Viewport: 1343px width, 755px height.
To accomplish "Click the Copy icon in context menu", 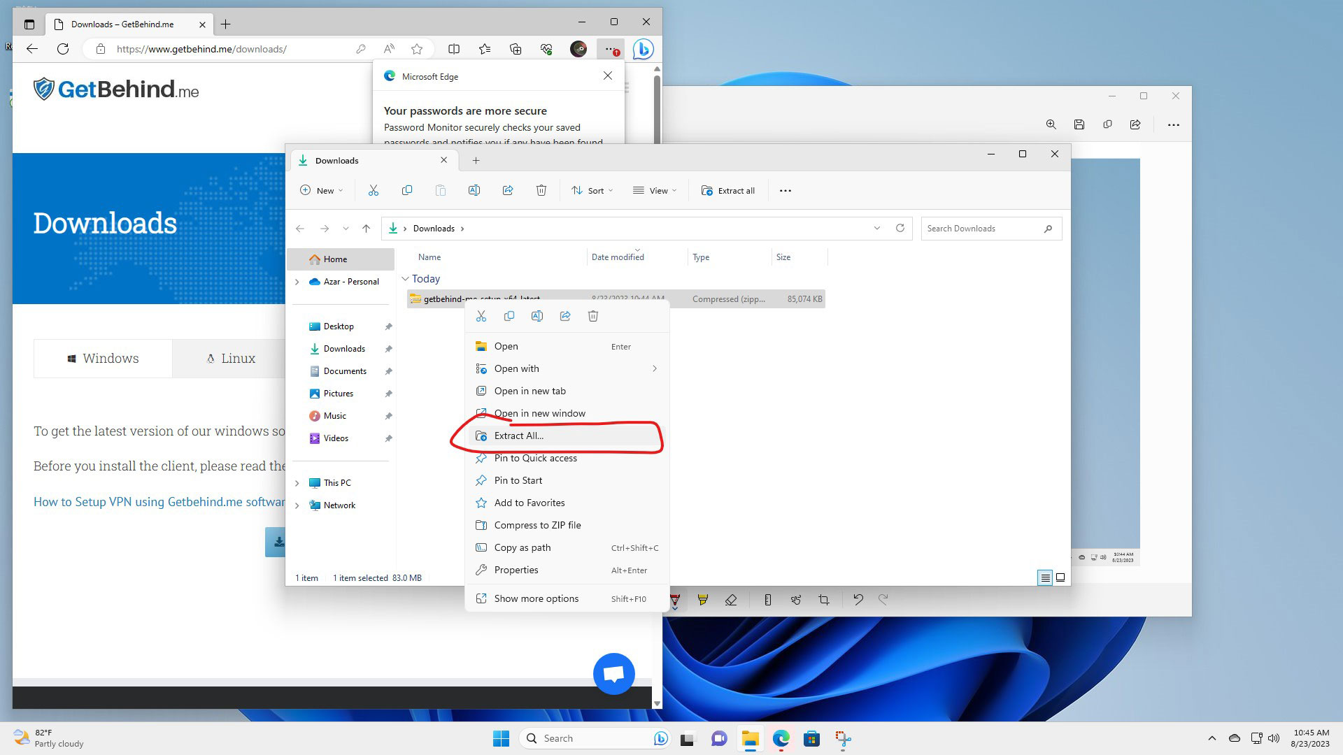I will (x=509, y=316).
